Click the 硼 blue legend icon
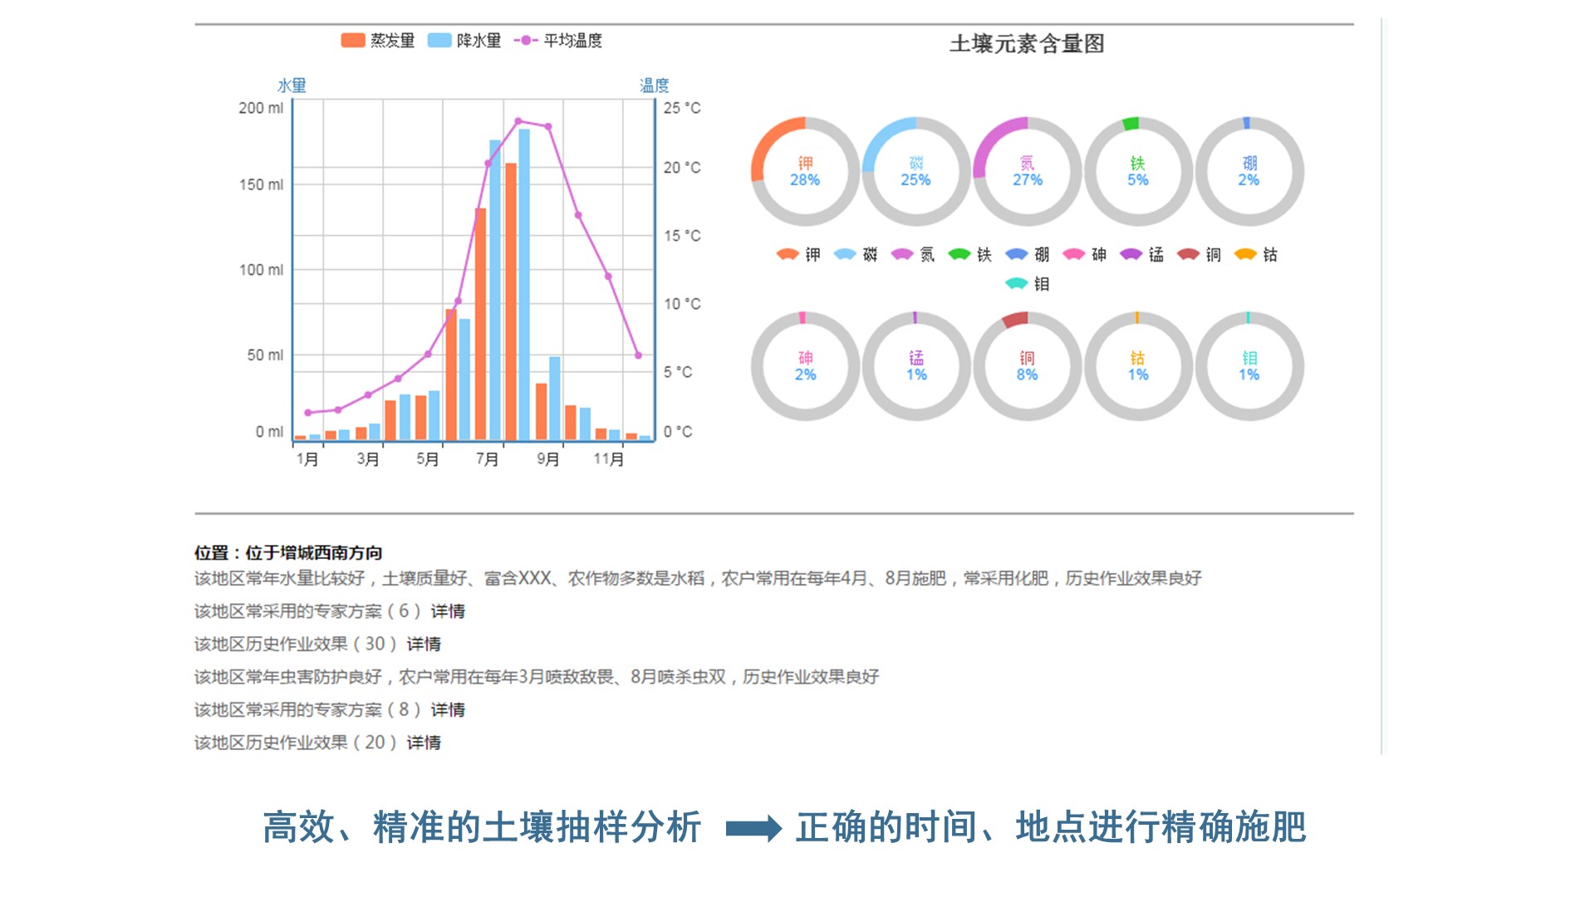The width and height of the screenshot is (1595, 897). tap(1017, 254)
